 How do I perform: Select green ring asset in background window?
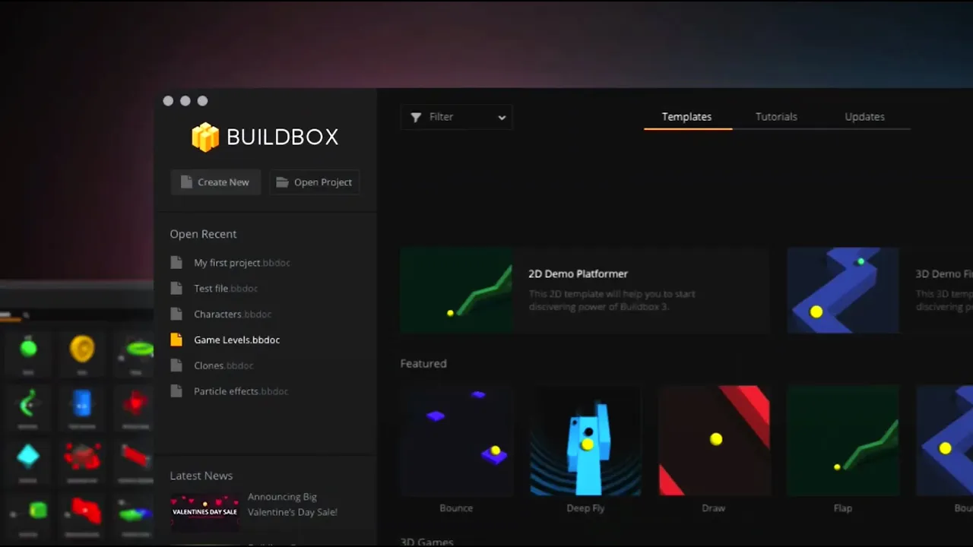click(140, 349)
